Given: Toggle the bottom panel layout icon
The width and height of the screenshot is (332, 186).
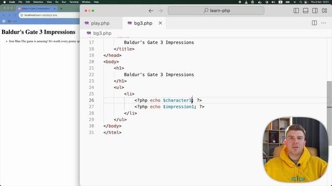Looking at the screenshot, I should coord(306,10).
